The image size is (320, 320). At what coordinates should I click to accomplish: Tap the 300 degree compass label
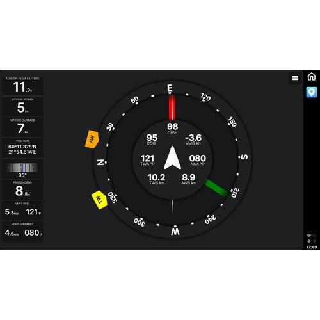point(140,222)
